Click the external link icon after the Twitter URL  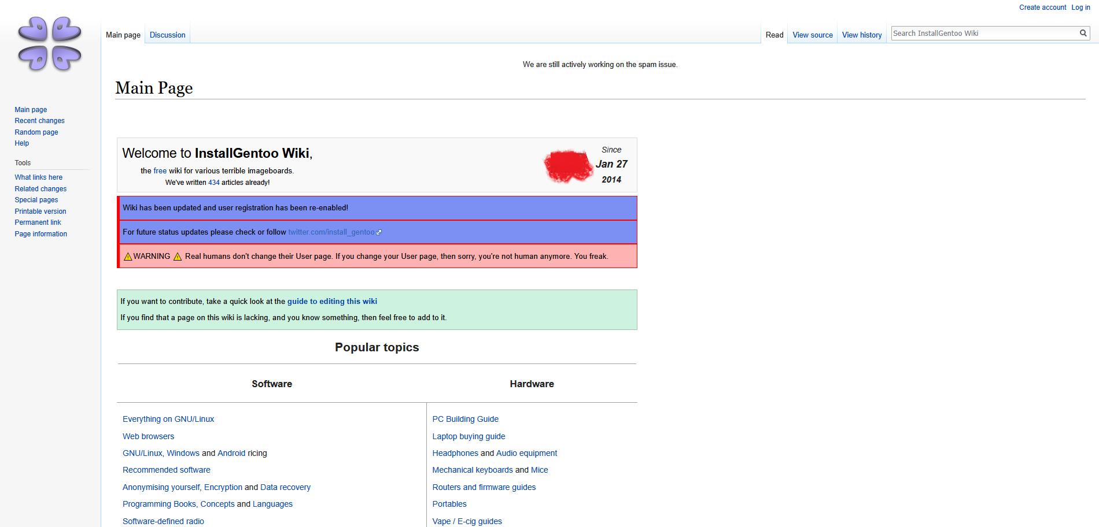click(379, 232)
